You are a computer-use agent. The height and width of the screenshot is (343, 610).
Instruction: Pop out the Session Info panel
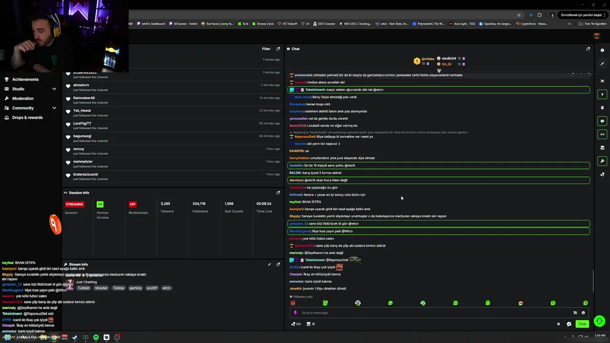tap(278, 192)
